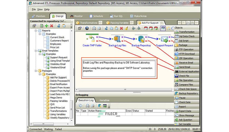Pick the FTP Operation object
The height and width of the screenshot is (132, 229).
point(187,49)
